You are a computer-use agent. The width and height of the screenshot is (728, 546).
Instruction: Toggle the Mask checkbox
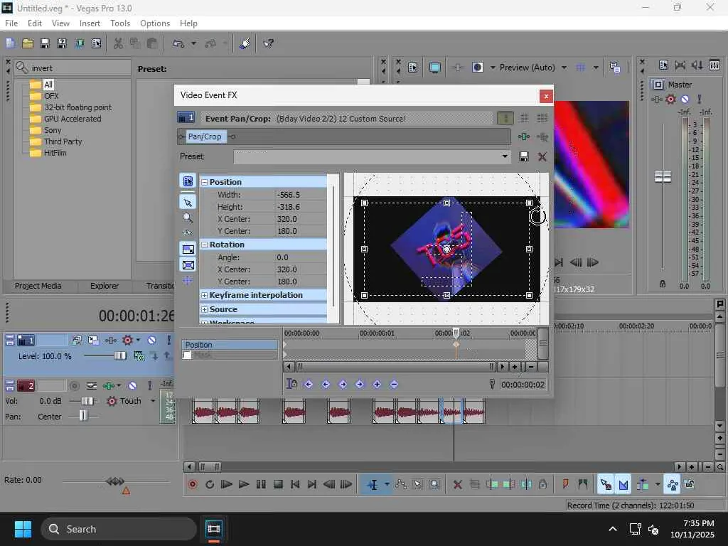[x=188, y=355]
